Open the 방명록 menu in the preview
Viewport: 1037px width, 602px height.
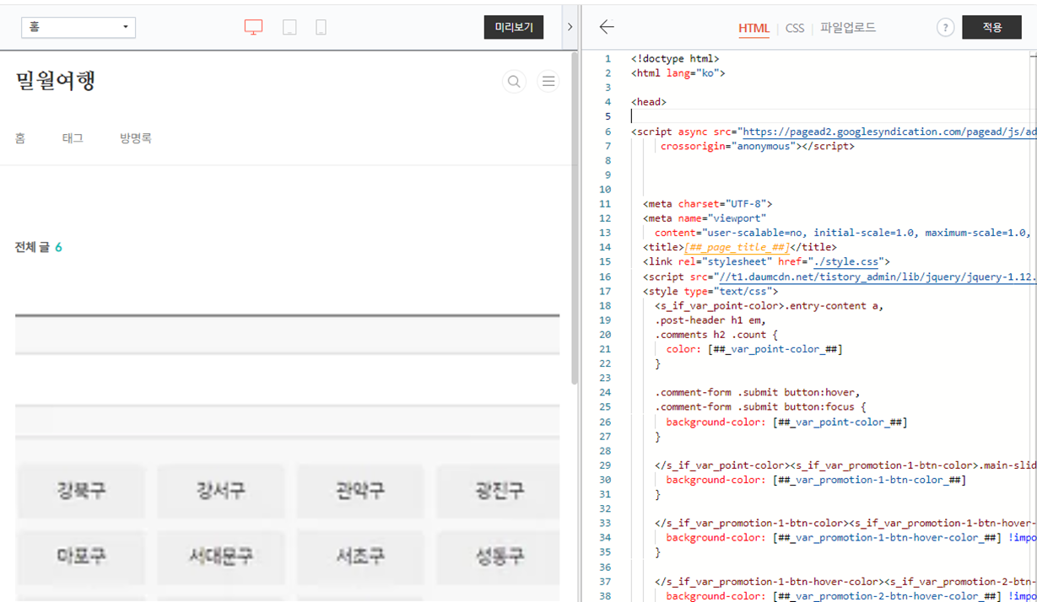[x=136, y=138]
